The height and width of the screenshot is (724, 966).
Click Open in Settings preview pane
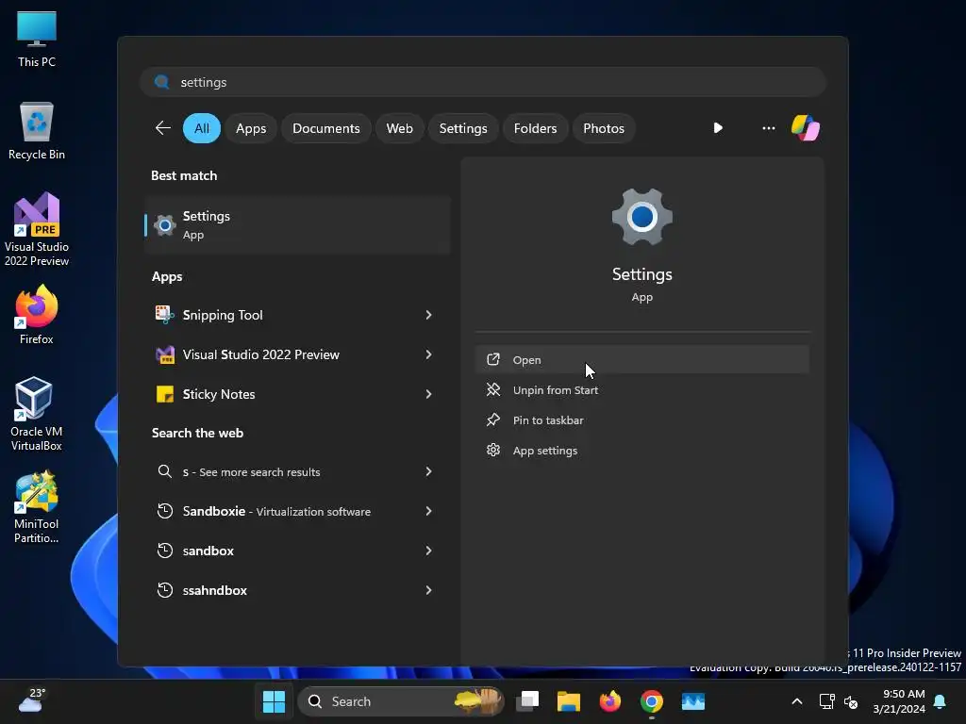click(x=641, y=359)
